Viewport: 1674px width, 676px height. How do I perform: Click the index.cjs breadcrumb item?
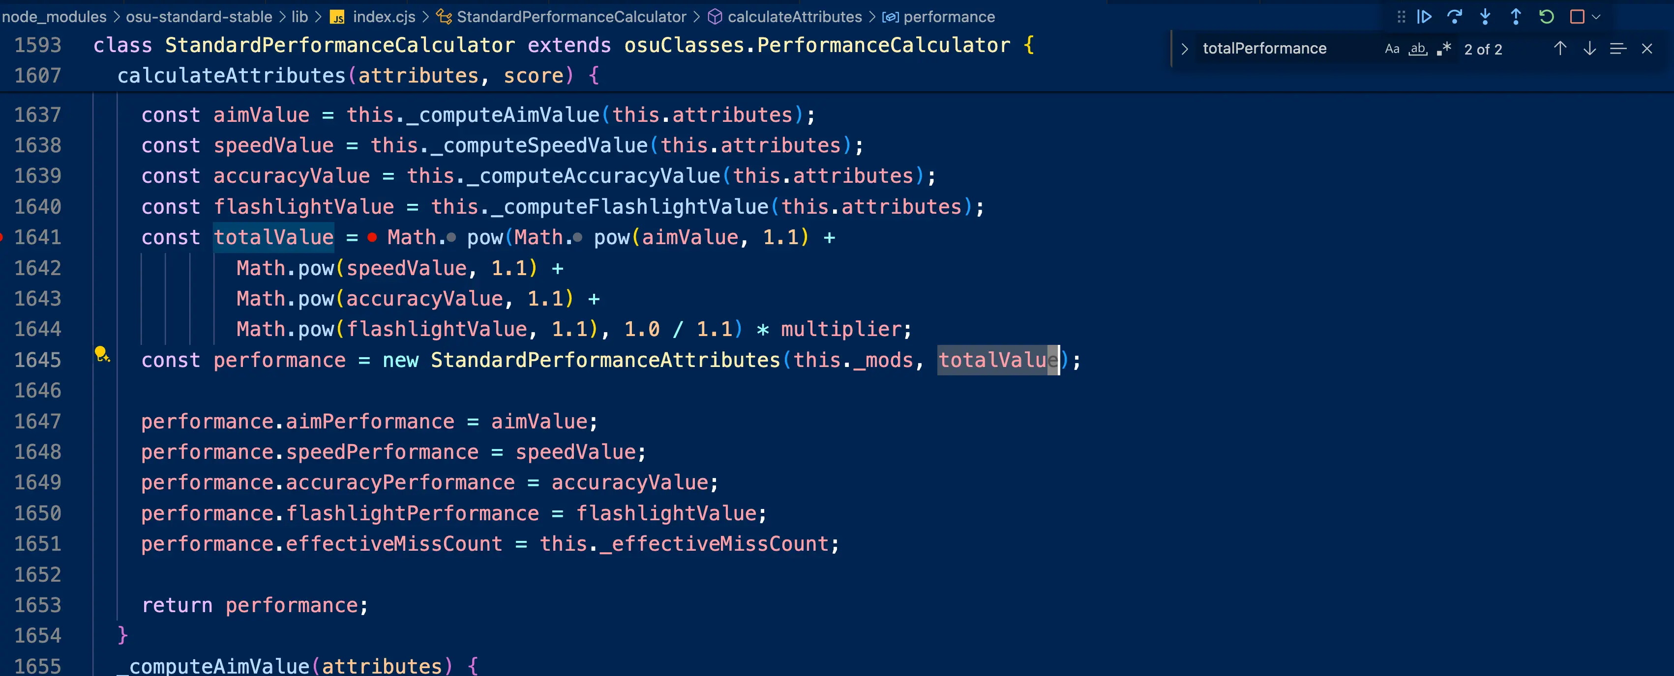(x=384, y=17)
